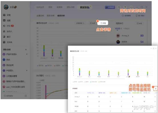Open 笔记 notes in the sidebar
This screenshot has width=158, height=113.
pos(7,37)
